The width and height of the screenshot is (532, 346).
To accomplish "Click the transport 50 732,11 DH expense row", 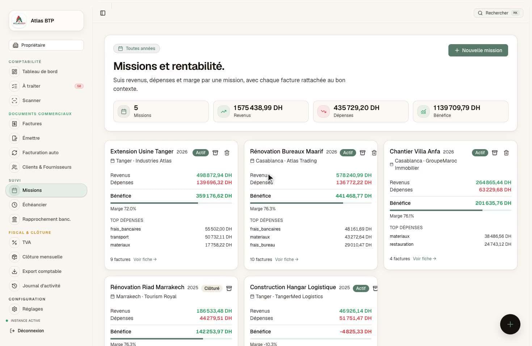I will 171,237.
